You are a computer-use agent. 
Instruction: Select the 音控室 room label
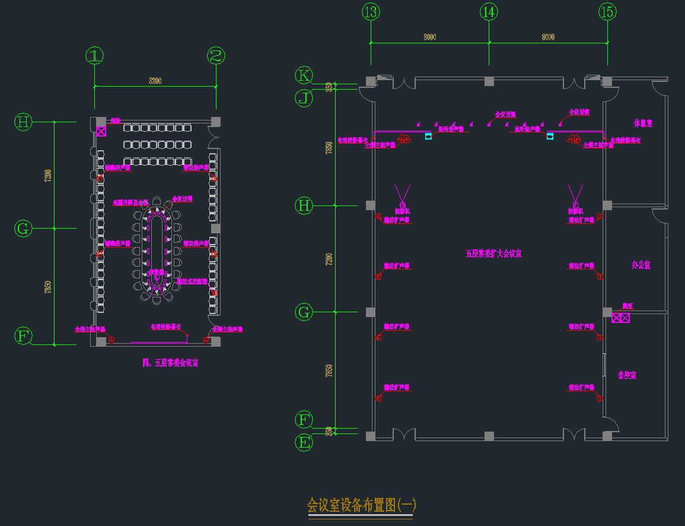pyautogui.click(x=627, y=375)
